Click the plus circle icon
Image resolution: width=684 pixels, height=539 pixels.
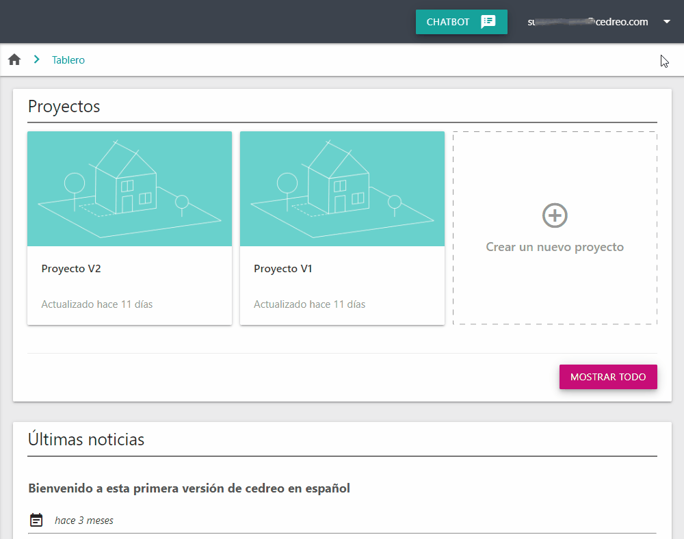click(555, 215)
